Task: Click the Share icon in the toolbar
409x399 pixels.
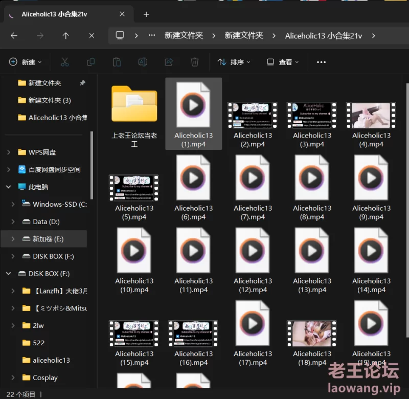Action: [x=169, y=62]
